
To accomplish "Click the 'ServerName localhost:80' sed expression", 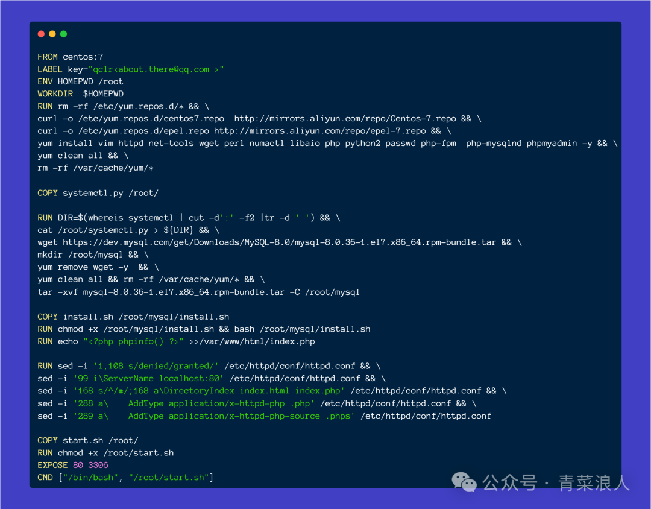I will point(149,379).
